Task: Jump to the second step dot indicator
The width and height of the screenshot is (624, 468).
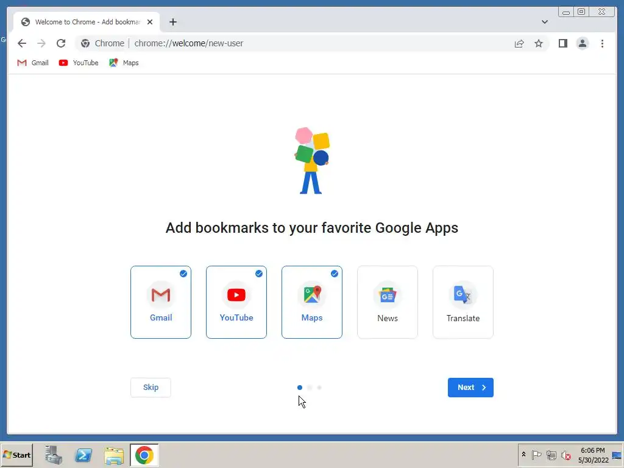Action: click(x=310, y=387)
